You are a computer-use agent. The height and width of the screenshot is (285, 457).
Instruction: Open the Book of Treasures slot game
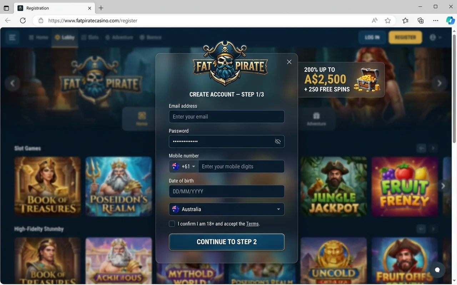point(47,186)
